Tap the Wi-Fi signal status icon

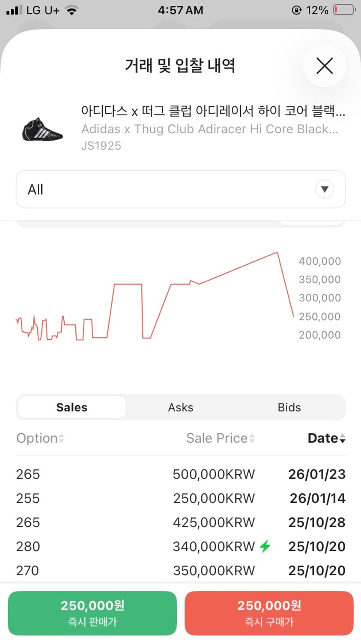[72, 10]
